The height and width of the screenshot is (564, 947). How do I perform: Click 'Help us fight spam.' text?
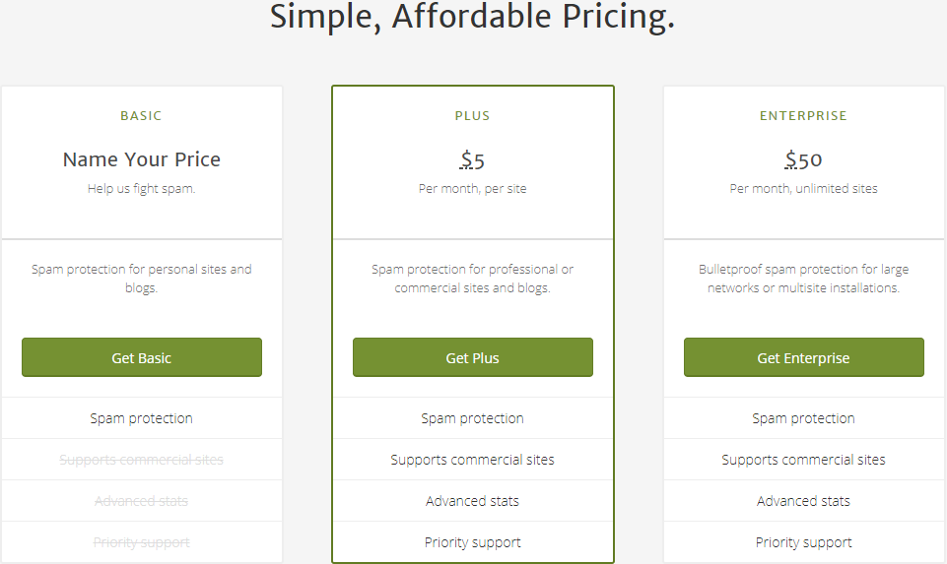tap(141, 189)
